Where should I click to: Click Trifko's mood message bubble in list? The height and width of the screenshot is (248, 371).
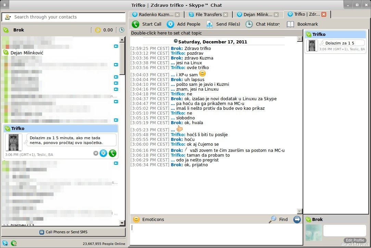tap(71, 140)
